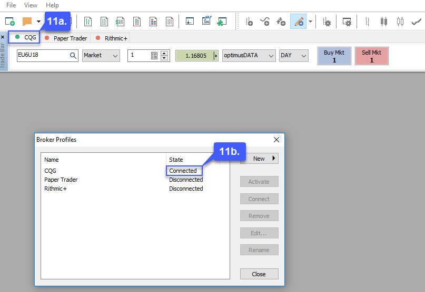Image resolution: width=425 pixels, height=292 pixels.
Task: Open the Market order type dropdown
Action: point(101,56)
